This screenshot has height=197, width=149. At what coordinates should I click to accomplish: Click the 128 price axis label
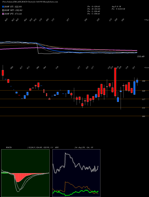point(143,91)
